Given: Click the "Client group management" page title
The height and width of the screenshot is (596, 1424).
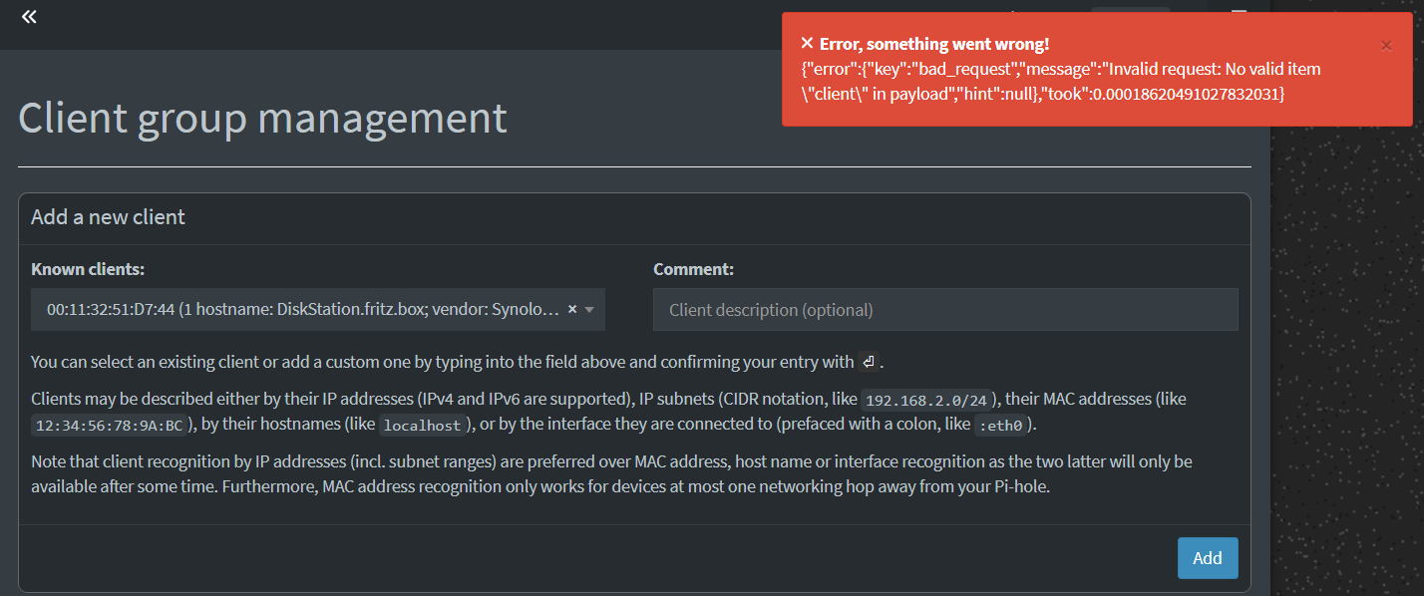Looking at the screenshot, I should pos(261,118).
